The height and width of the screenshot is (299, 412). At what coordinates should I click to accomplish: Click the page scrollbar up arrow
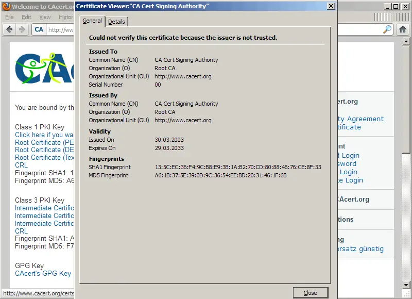click(406, 41)
